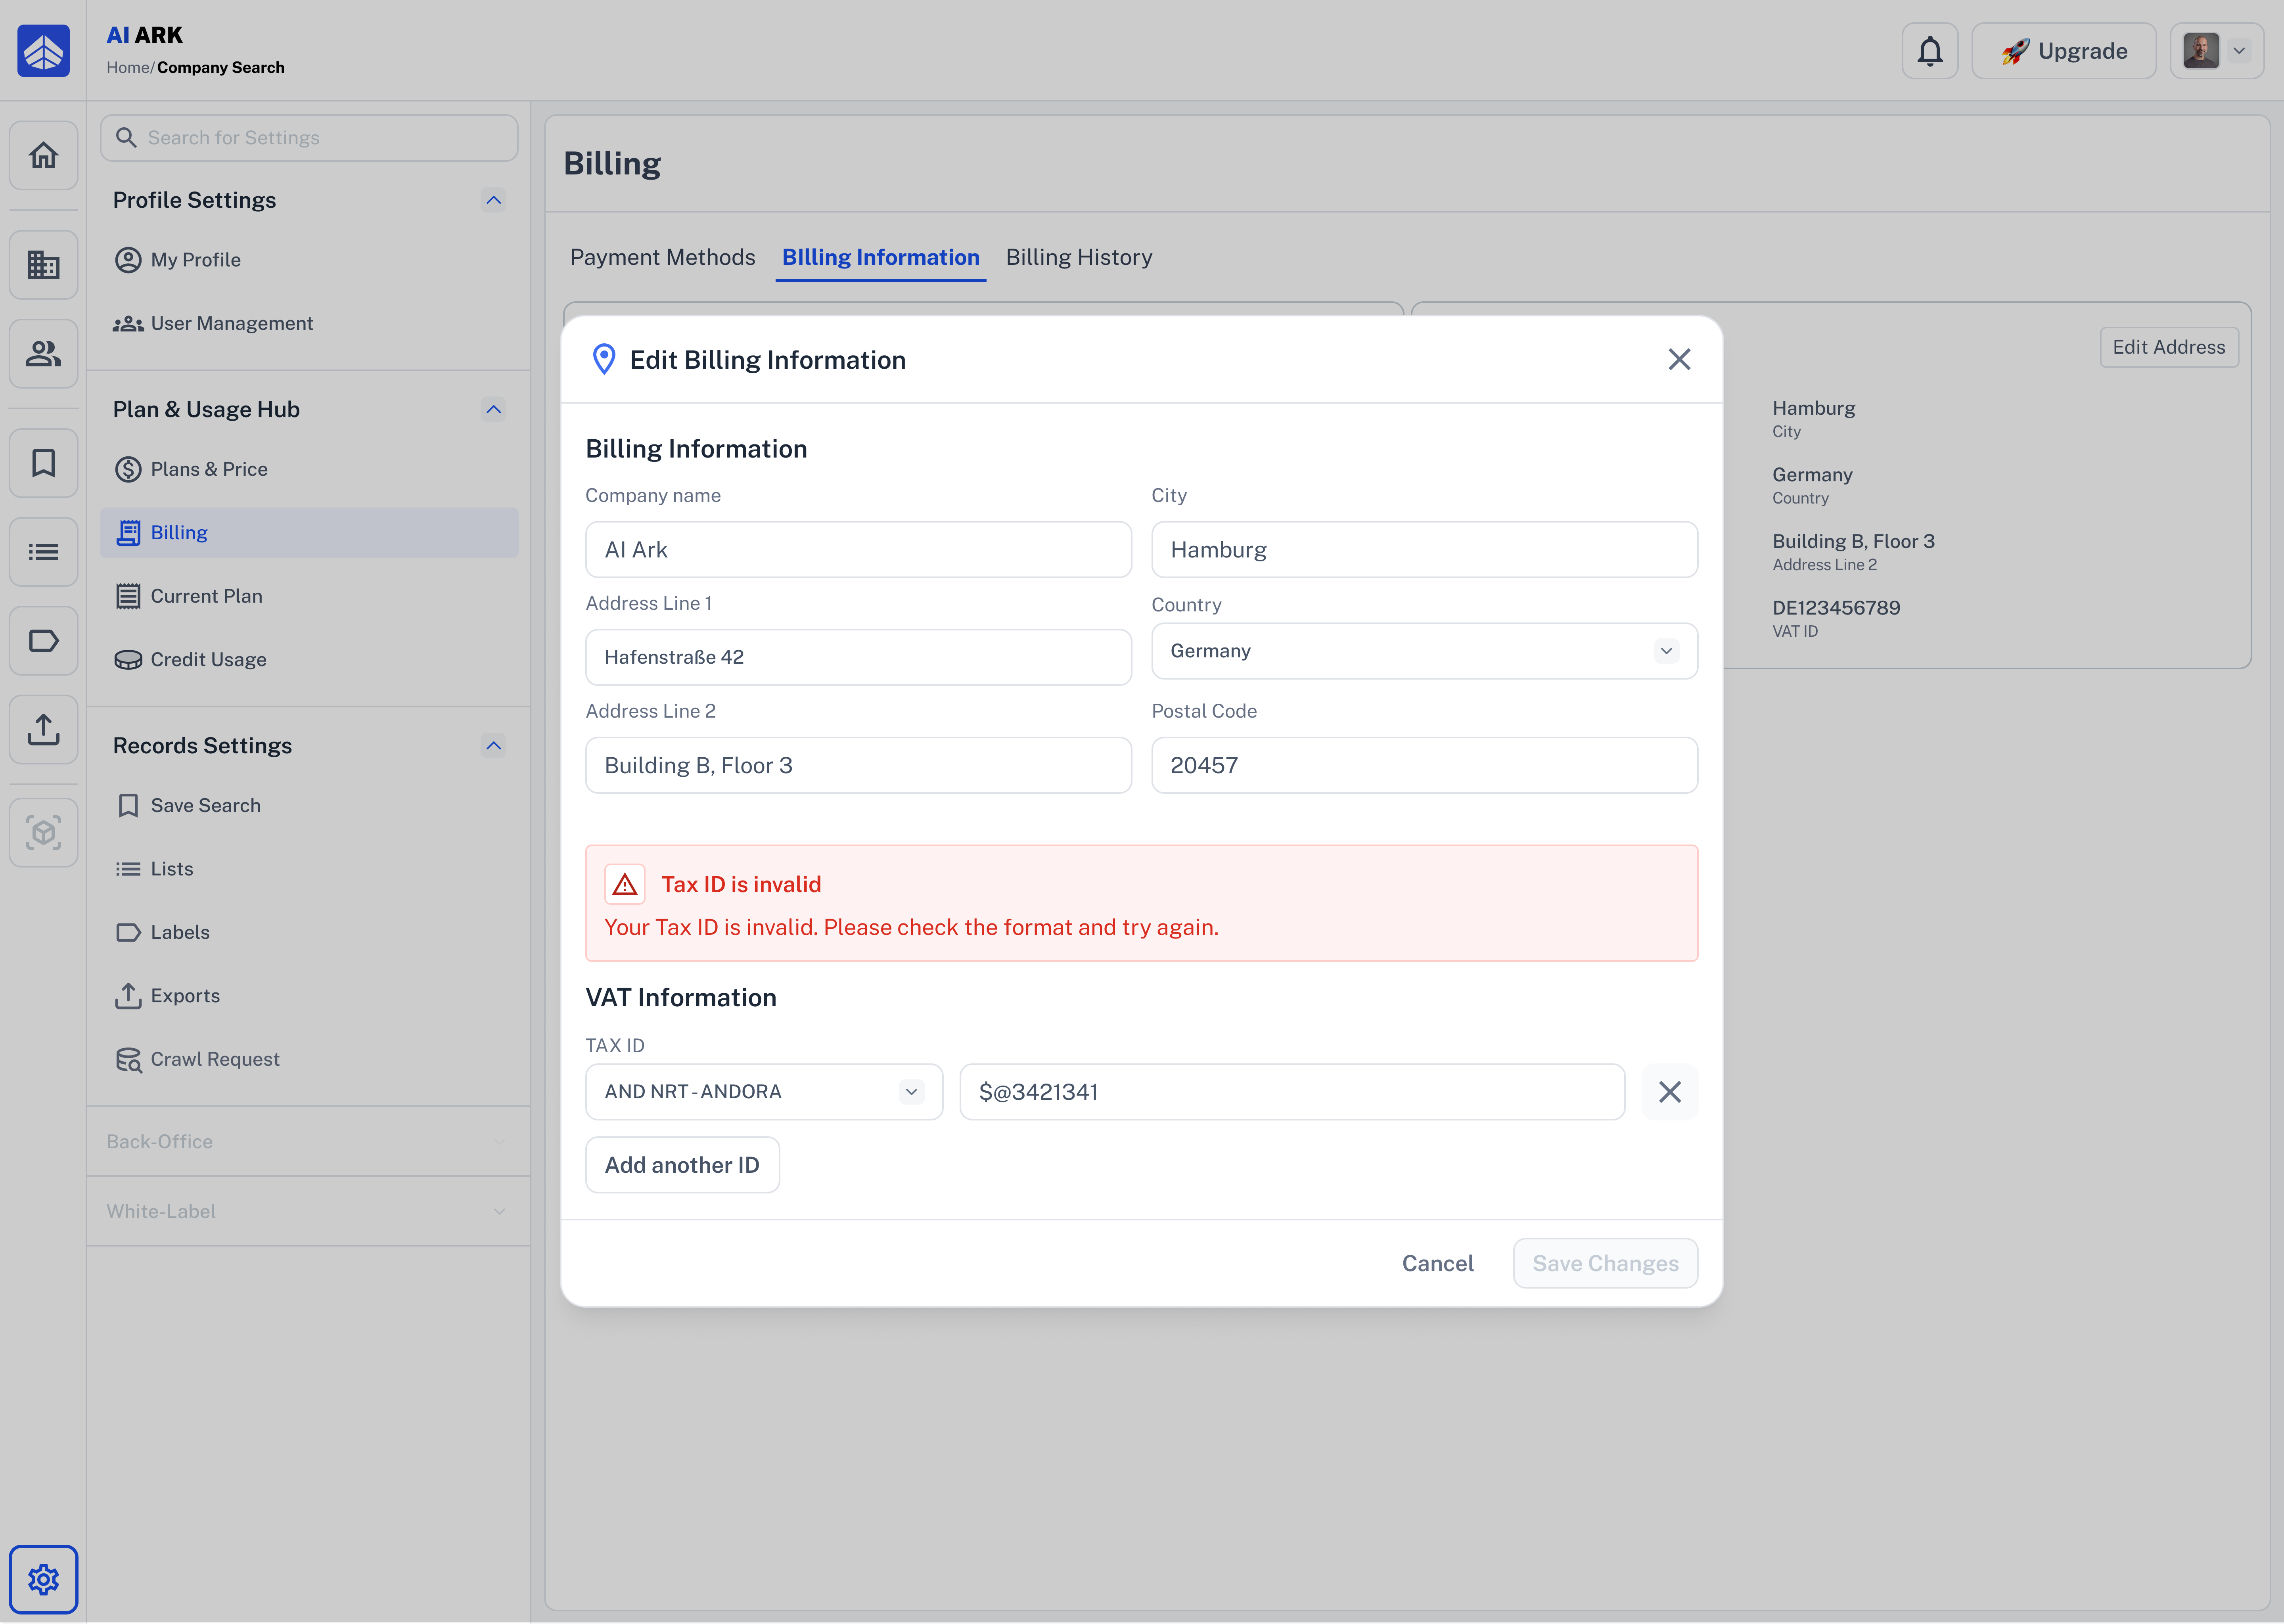Click the Exports upload icon in sidebar
The image size is (2284, 1624).
pos(128,996)
